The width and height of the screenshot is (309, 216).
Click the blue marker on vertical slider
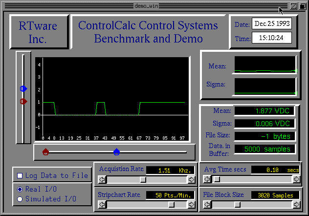(x=23, y=88)
